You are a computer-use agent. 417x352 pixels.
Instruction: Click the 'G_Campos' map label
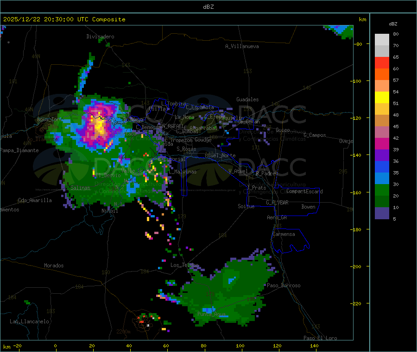coord(315,135)
